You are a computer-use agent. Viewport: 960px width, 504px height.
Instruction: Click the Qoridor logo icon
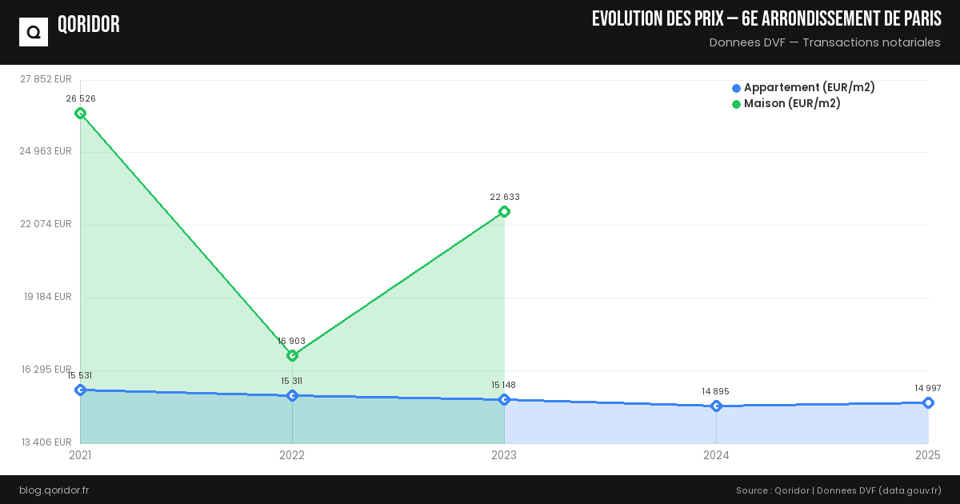click(x=34, y=32)
